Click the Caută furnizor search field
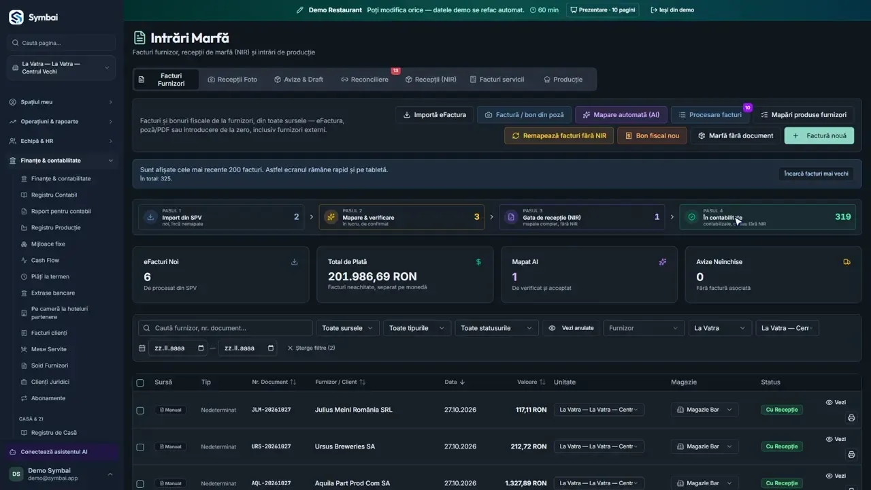Viewport: 871px width, 490px height. coord(225,328)
